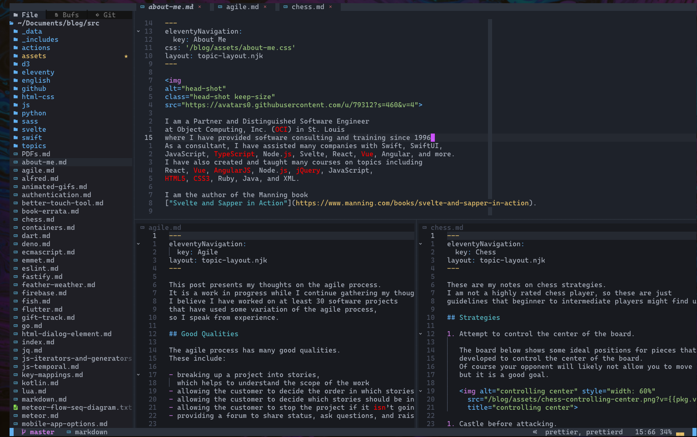Screen dimensions: 697x437
Task: Click the git branch icon in status bar
Action: pos(24,432)
